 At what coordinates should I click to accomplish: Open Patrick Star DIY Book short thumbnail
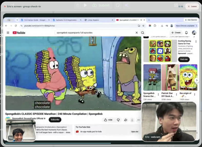[x=170, y=77]
